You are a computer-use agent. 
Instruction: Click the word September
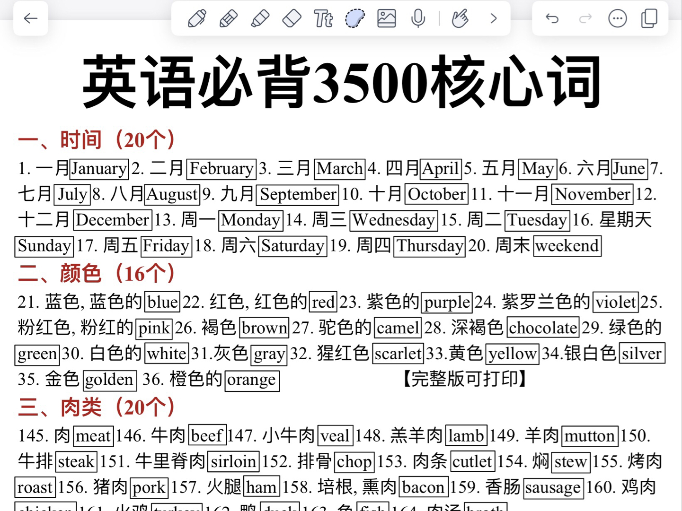(298, 194)
